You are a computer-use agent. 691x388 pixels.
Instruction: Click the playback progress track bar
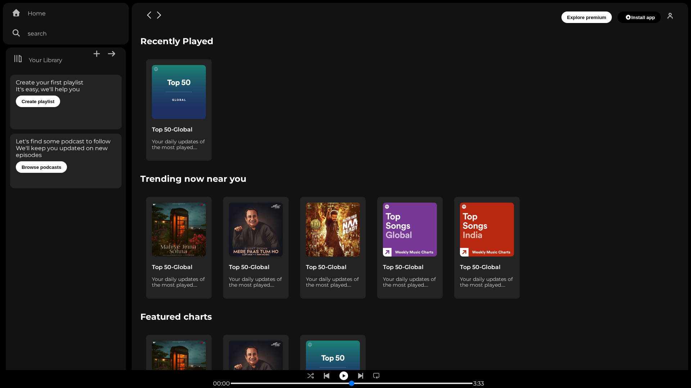coord(352,383)
